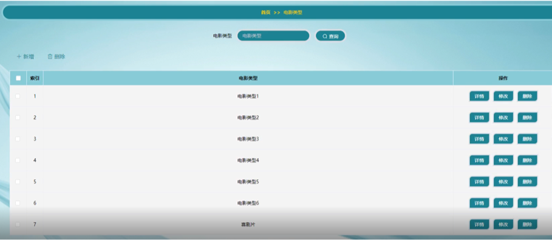Image resolution: width=552 pixels, height=240 pixels.
Task: Click 修改 for 电影类型6
Action: click(503, 203)
